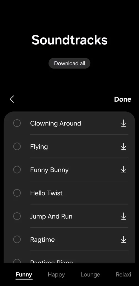Choose the Funny Bunny radio button
This screenshot has width=139, height=286.
pos(17,170)
